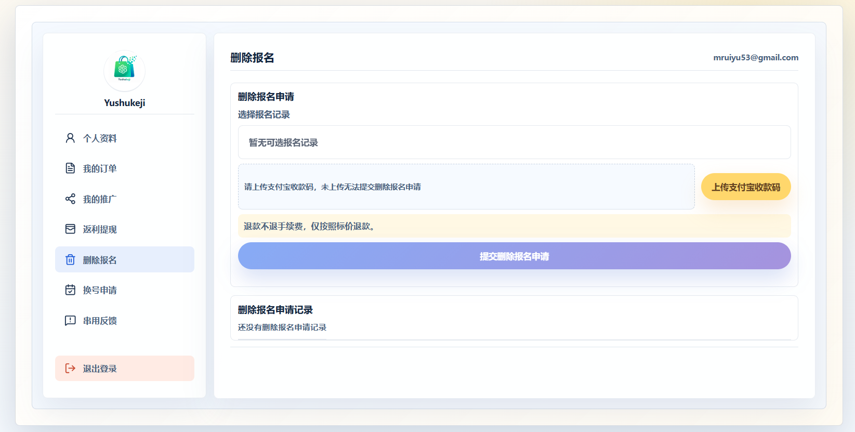Click the 退出登录 button
The height and width of the screenshot is (432, 855).
click(125, 369)
